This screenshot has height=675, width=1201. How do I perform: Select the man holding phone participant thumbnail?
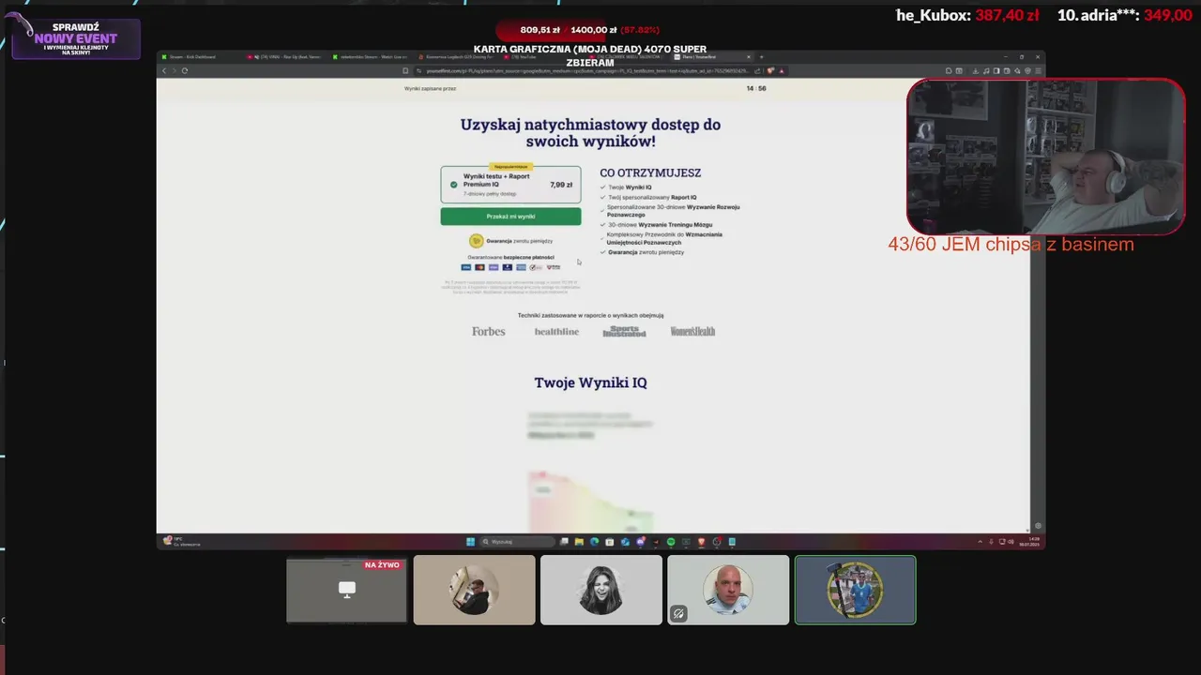click(474, 590)
